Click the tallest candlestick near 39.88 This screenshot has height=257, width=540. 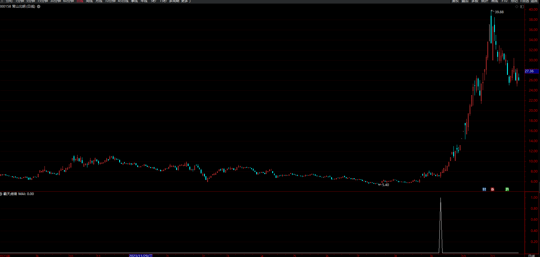tap(491, 27)
